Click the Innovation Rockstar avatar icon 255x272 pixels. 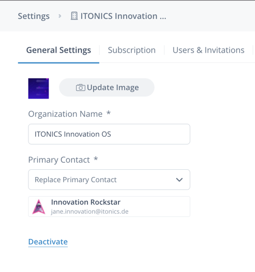39,206
